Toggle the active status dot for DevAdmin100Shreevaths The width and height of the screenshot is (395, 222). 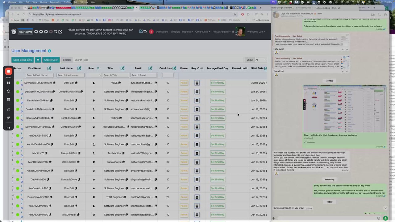click(x=18, y=83)
